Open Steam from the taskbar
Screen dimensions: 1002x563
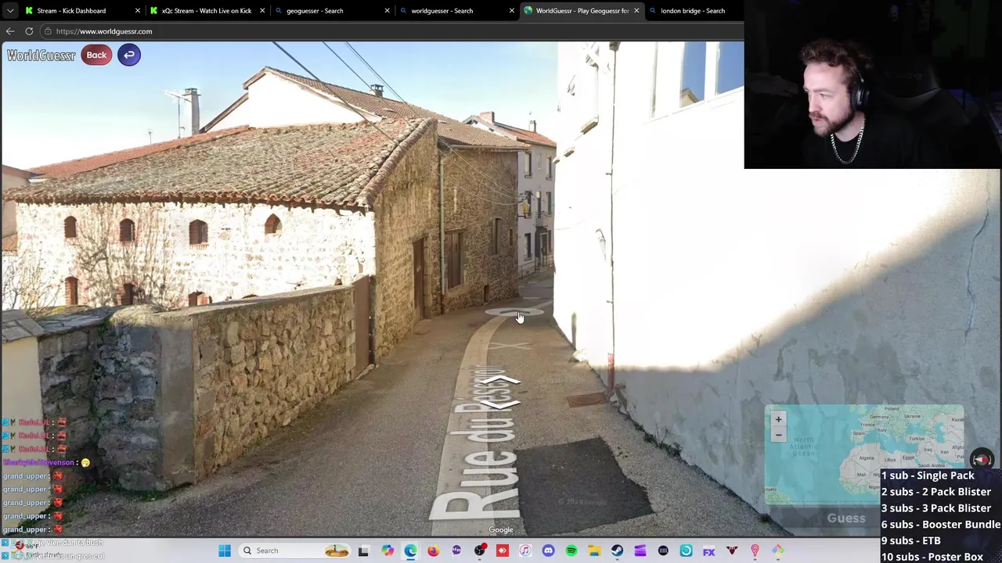click(x=617, y=550)
